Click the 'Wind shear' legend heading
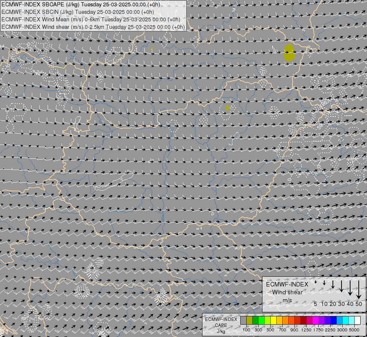This screenshot has height=337, width=367. 287,292
